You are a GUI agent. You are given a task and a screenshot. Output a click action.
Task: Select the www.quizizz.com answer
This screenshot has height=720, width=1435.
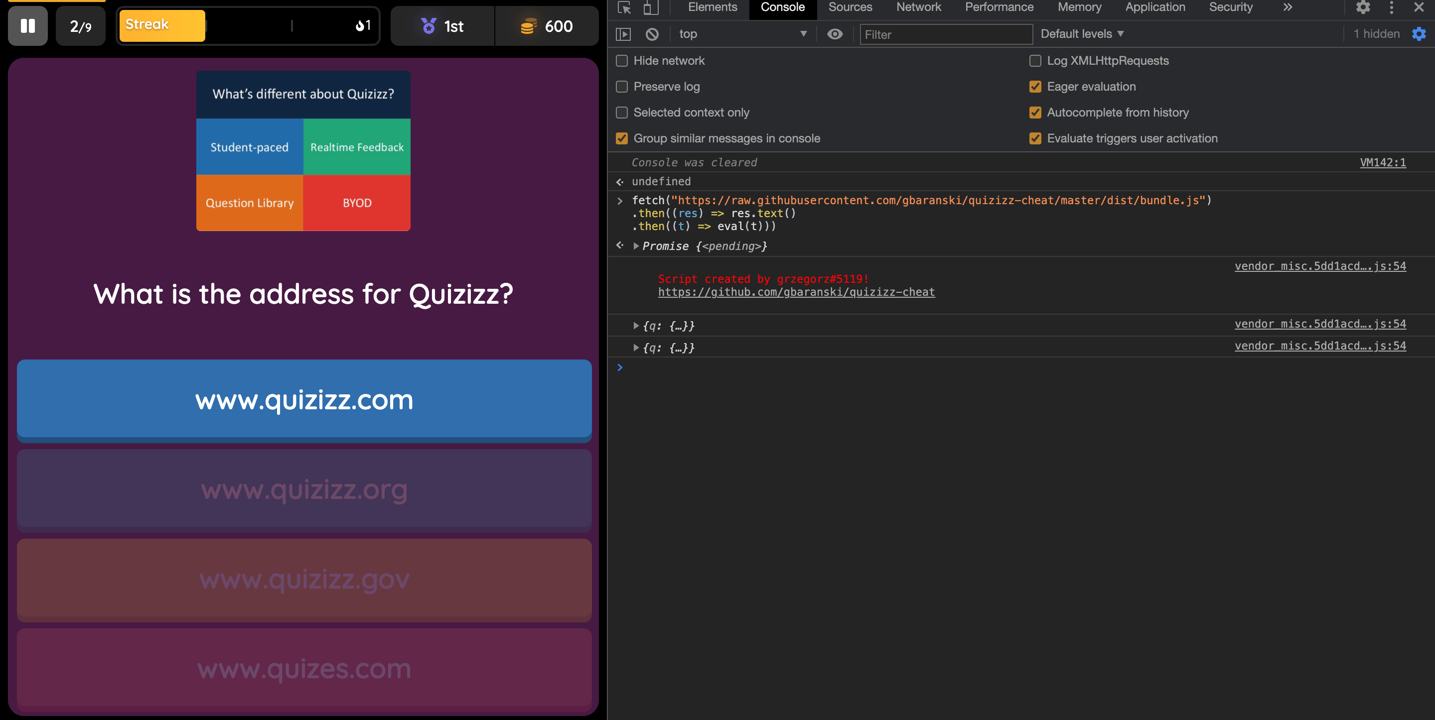304,399
